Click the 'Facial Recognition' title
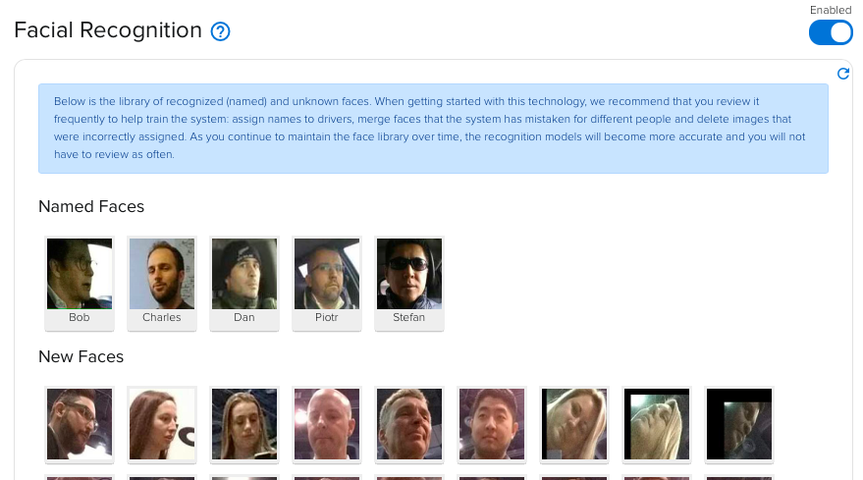Viewport: 863px width, 480px height. click(x=108, y=30)
